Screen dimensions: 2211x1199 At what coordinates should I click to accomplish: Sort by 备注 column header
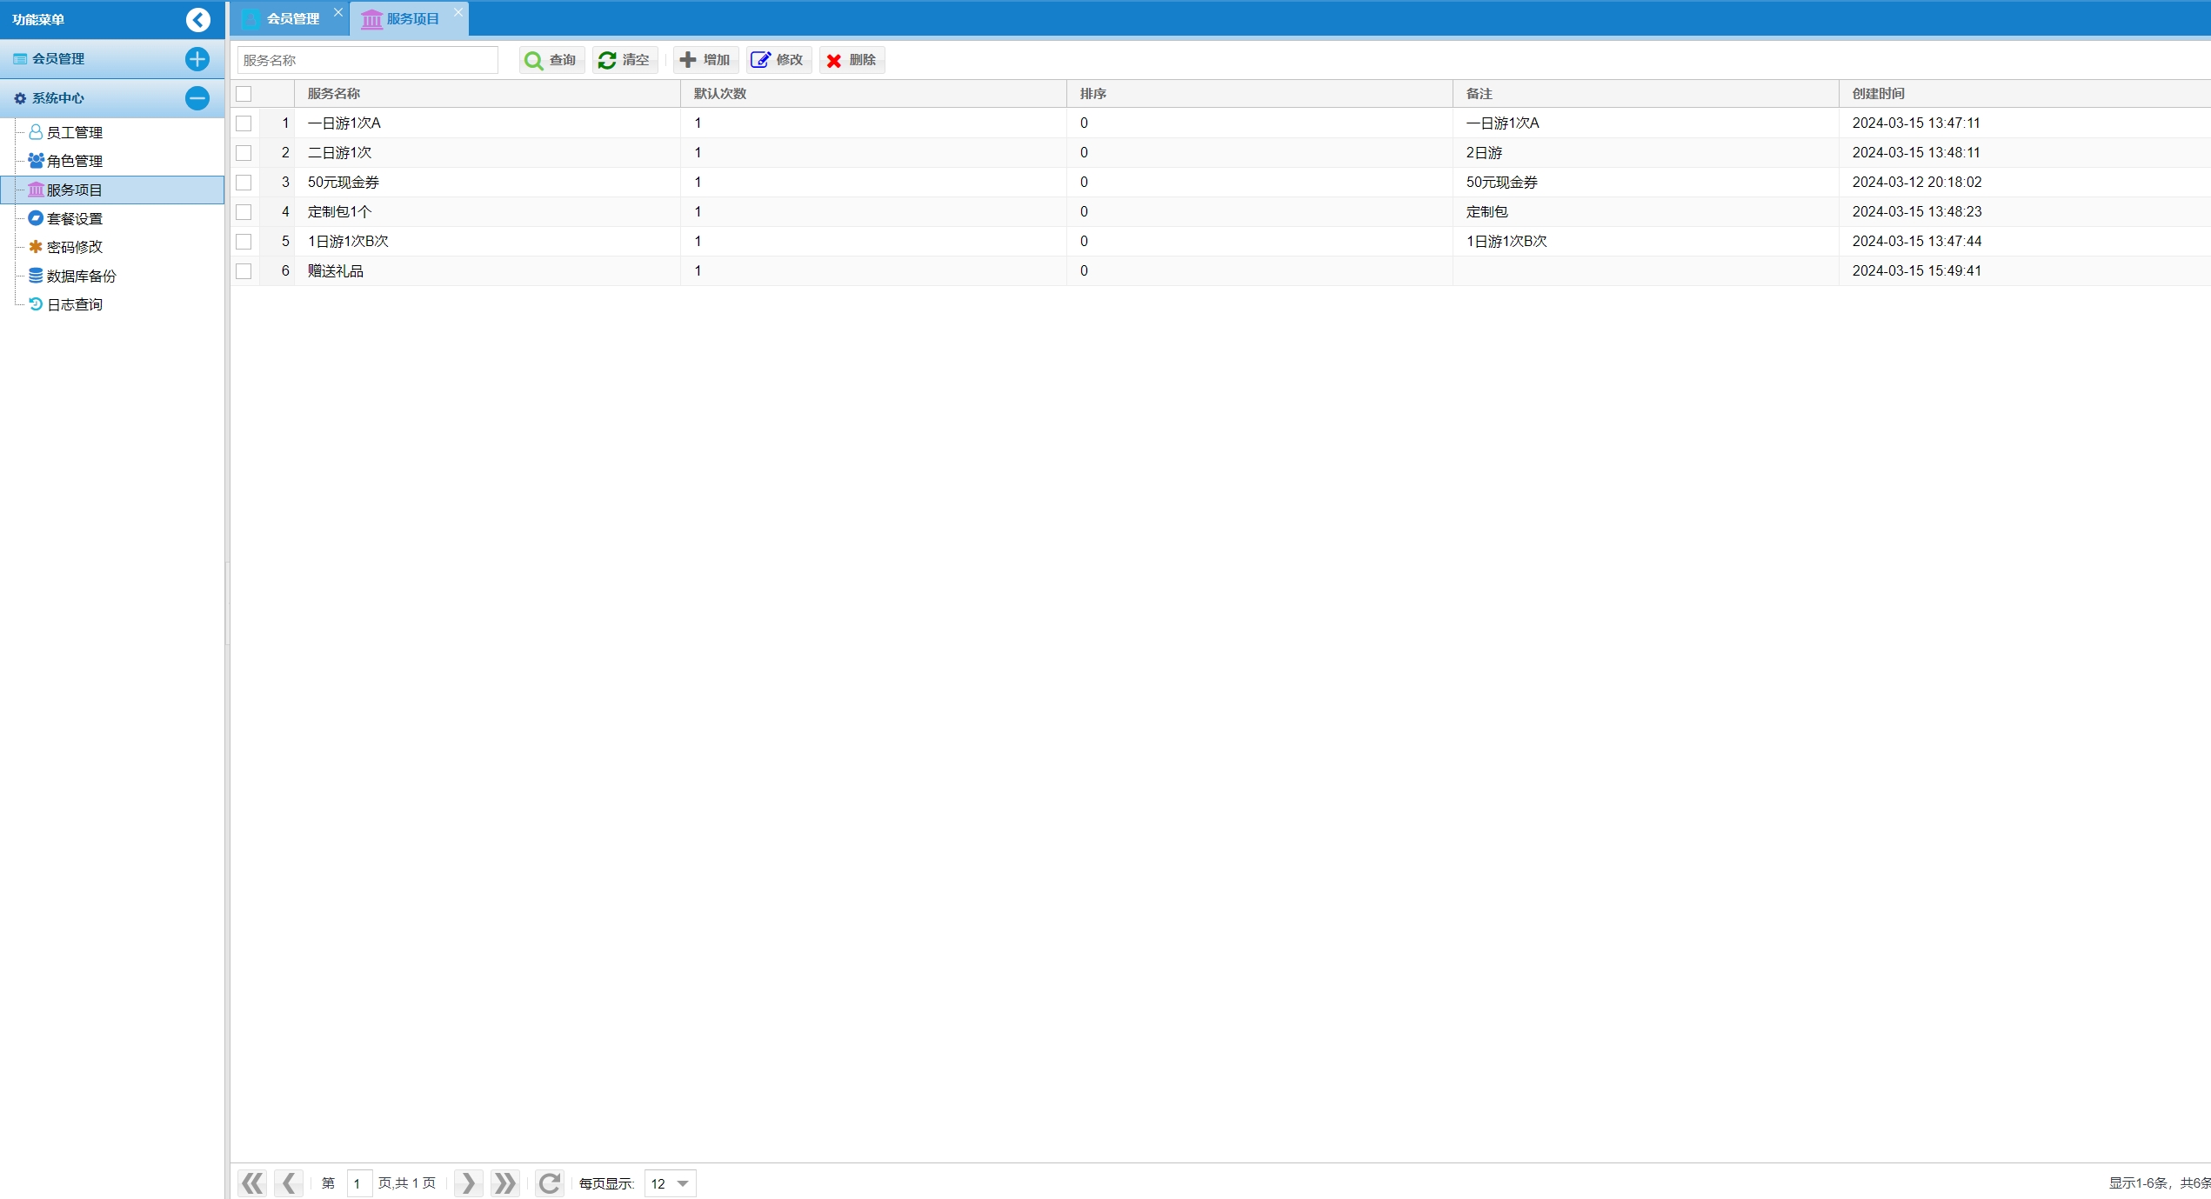click(x=1646, y=94)
